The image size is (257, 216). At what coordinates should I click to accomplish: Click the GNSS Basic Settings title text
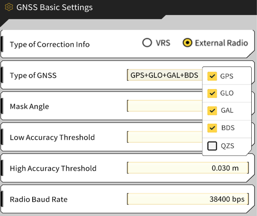coord(54,8)
